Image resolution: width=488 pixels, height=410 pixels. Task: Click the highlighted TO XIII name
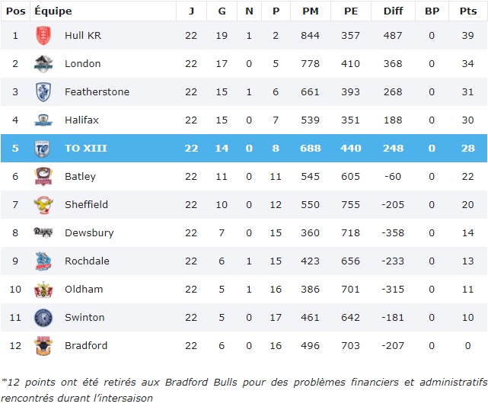tap(85, 149)
